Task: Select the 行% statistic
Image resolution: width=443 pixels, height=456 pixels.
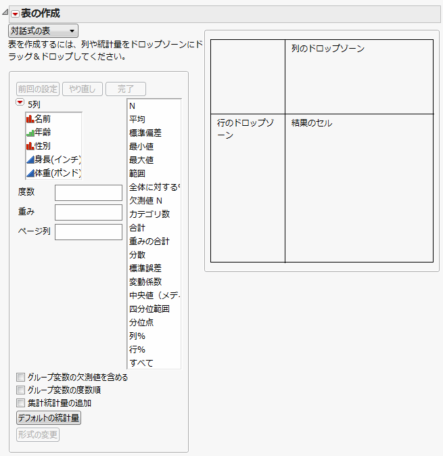Action: [154, 350]
